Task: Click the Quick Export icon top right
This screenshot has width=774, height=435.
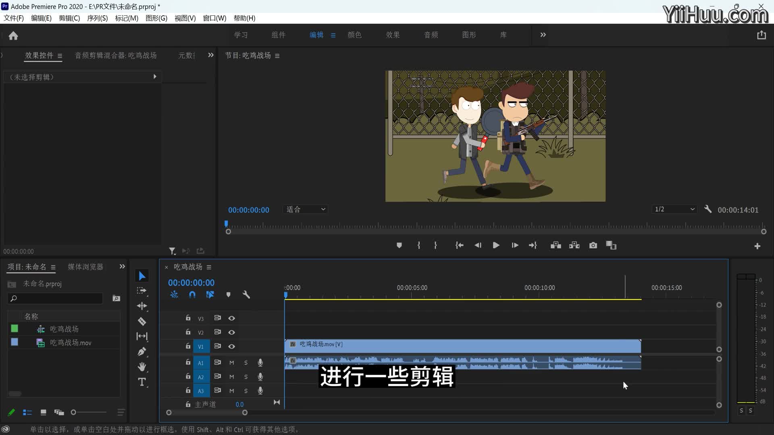Action: coord(762,35)
